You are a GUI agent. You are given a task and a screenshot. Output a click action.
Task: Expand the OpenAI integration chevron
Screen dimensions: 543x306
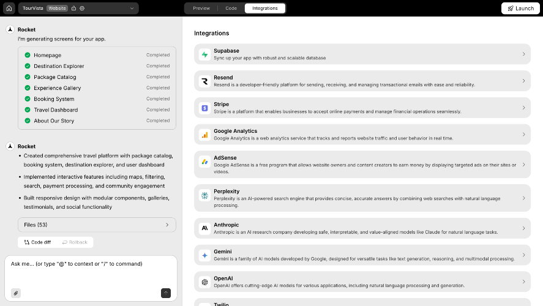pyautogui.click(x=523, y=282)
